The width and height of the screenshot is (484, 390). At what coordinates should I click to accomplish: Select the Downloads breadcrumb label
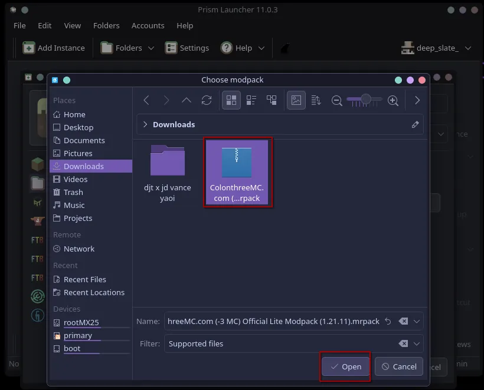click(174, 124)
